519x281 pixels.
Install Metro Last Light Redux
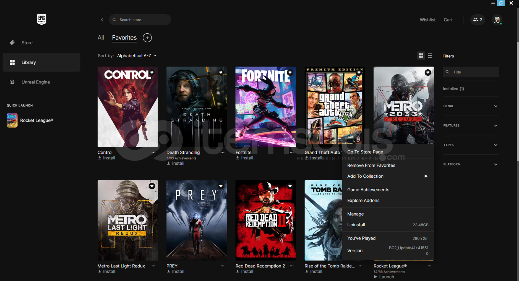(x=107, y=271)
